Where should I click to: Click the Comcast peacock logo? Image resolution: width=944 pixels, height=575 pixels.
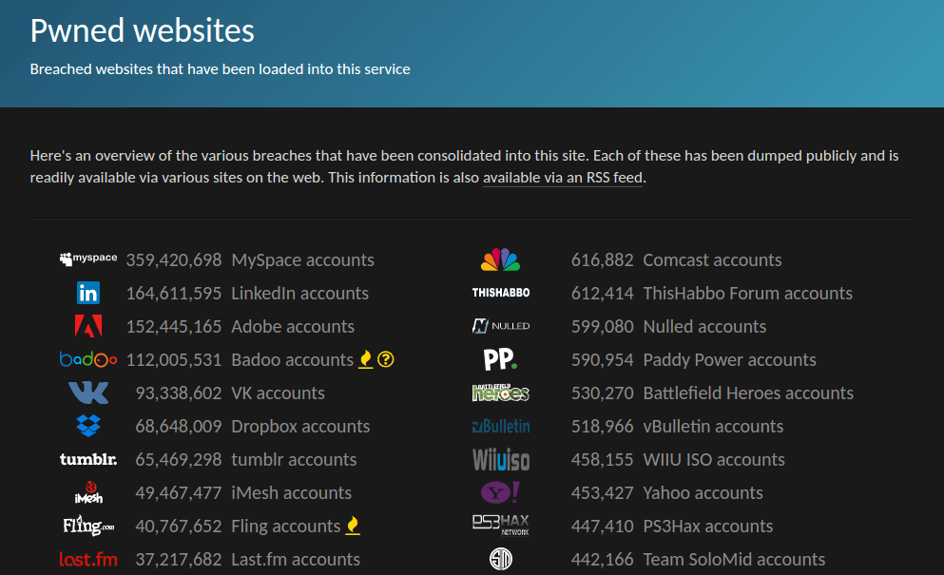pos(501,258)
